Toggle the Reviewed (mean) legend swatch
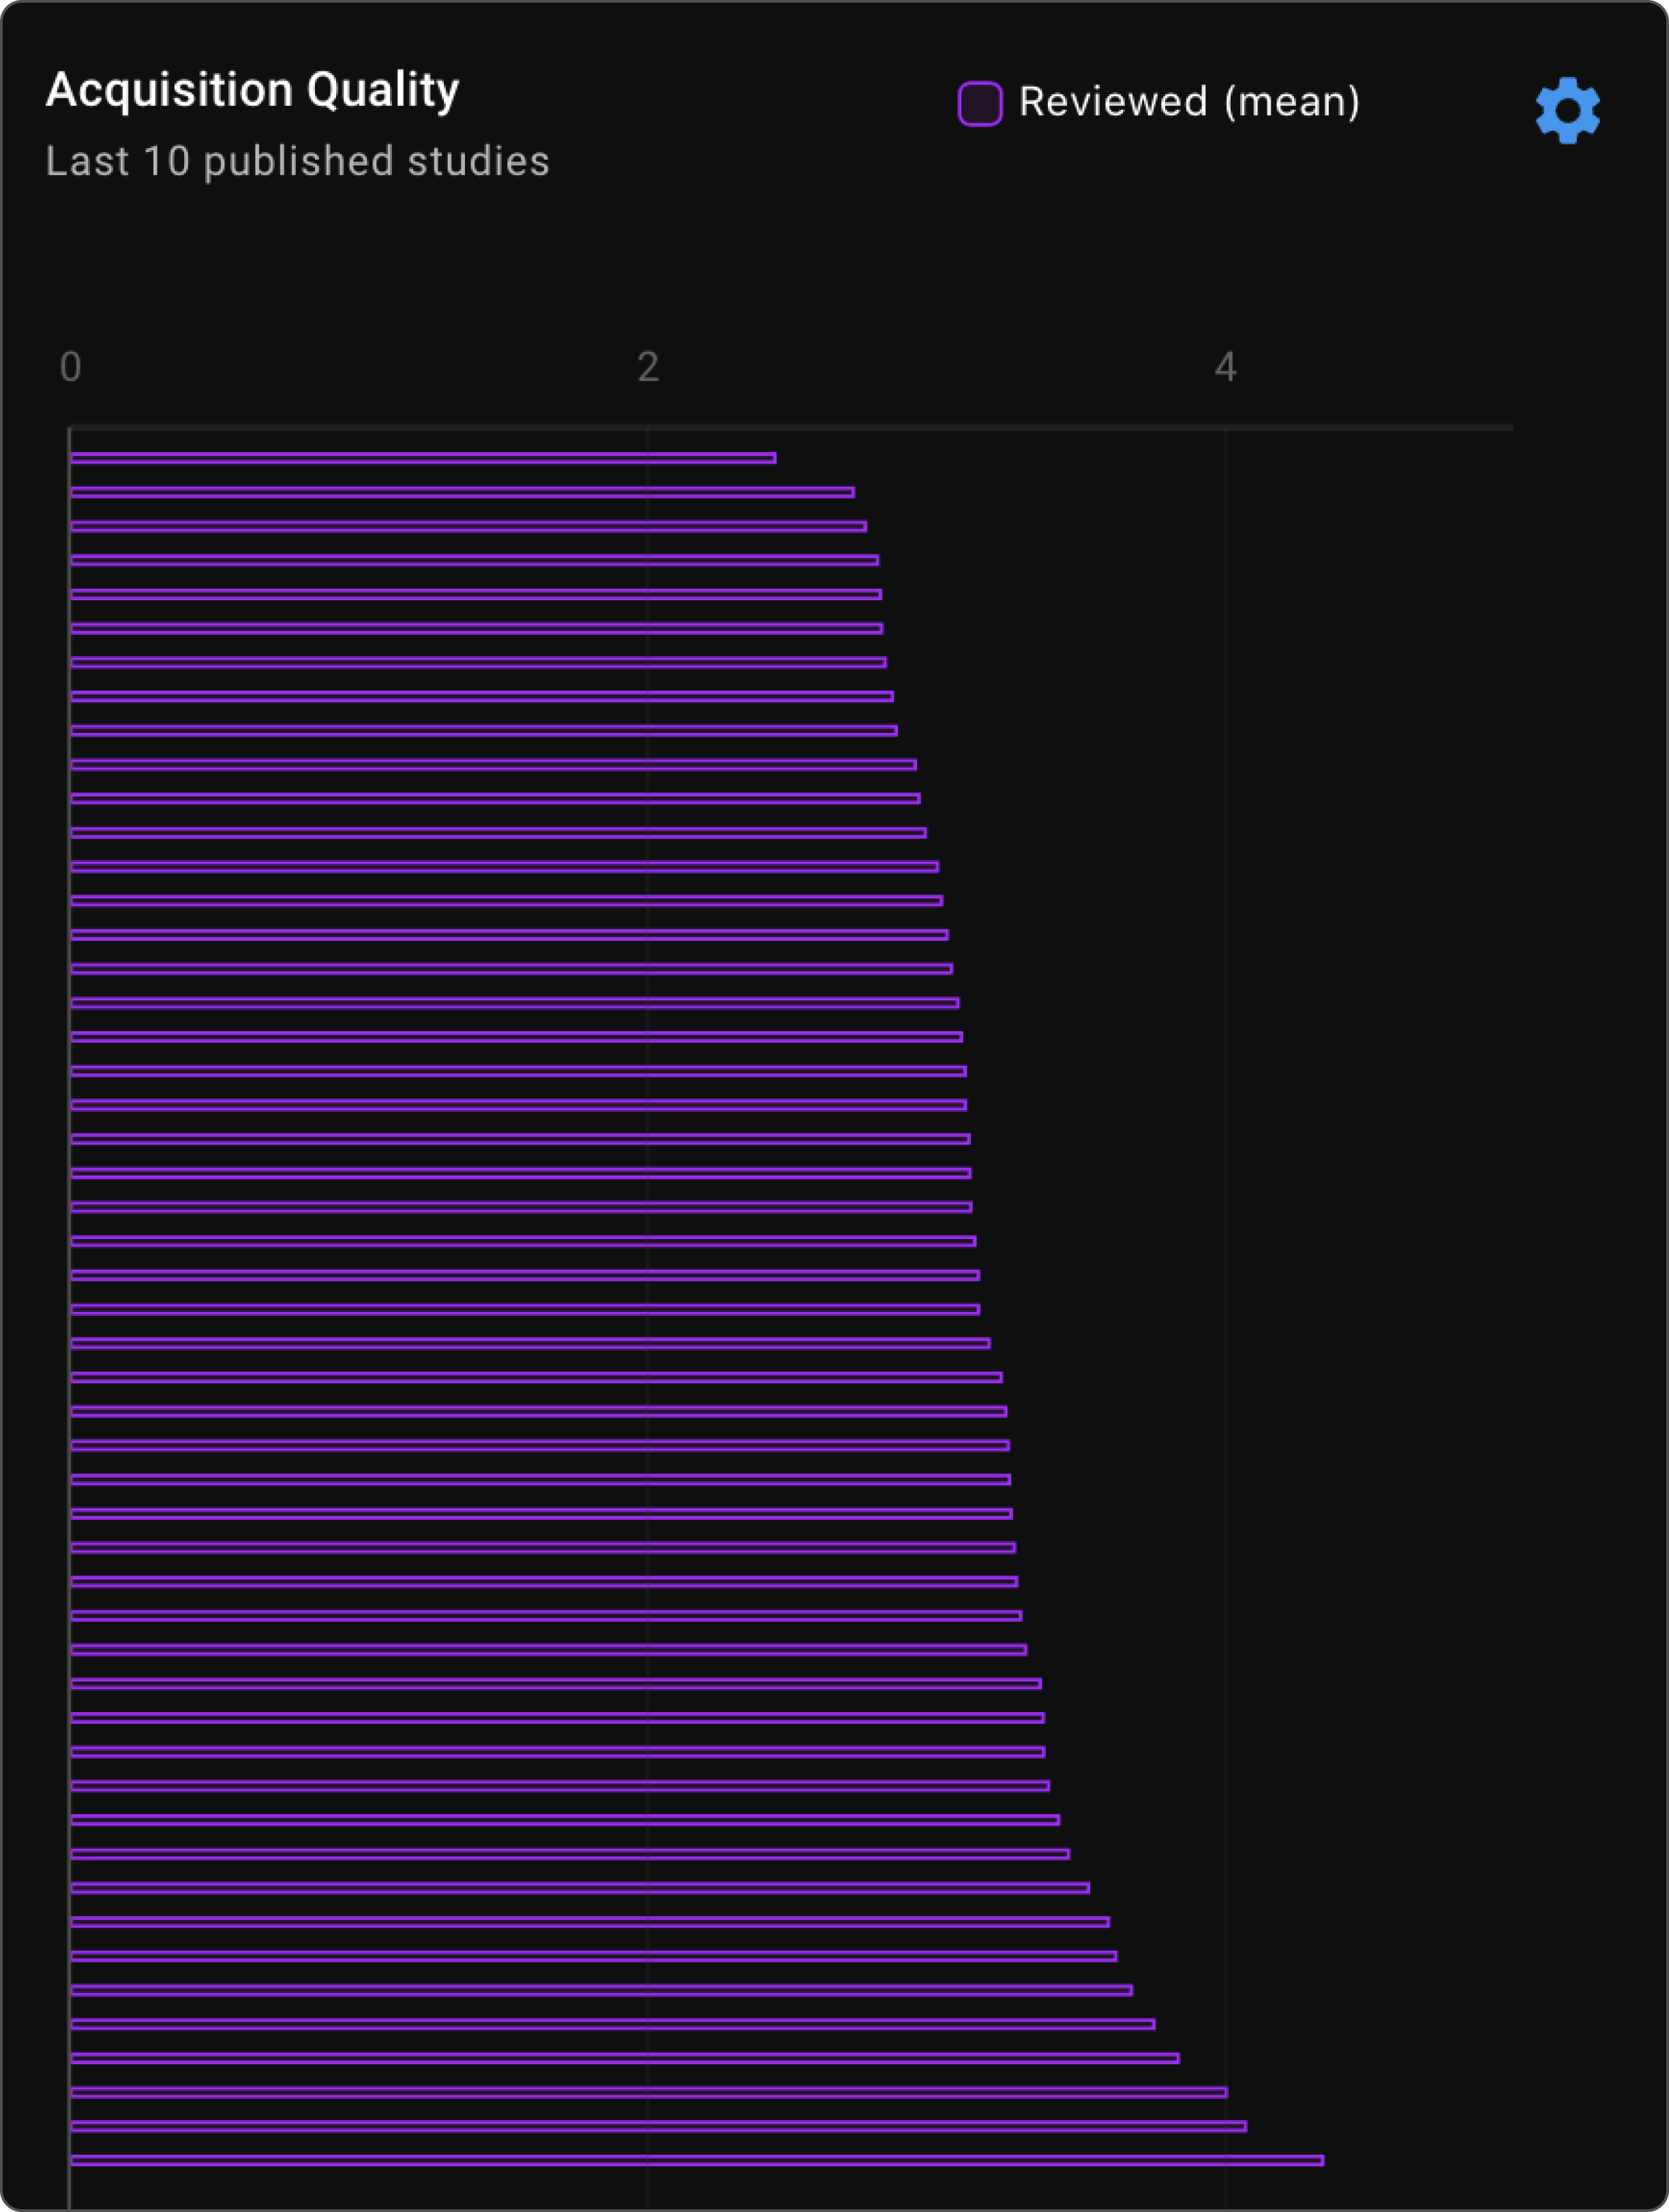Screen dimensions: 1669x2212 (979, 104)
